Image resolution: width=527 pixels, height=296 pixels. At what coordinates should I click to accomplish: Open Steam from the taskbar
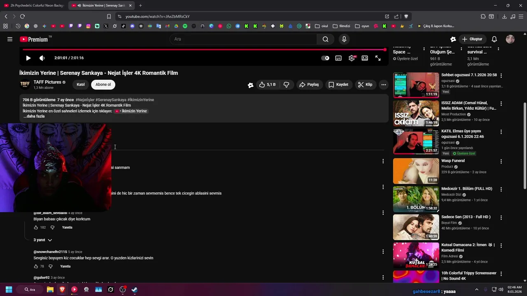[x=134, y=289]
